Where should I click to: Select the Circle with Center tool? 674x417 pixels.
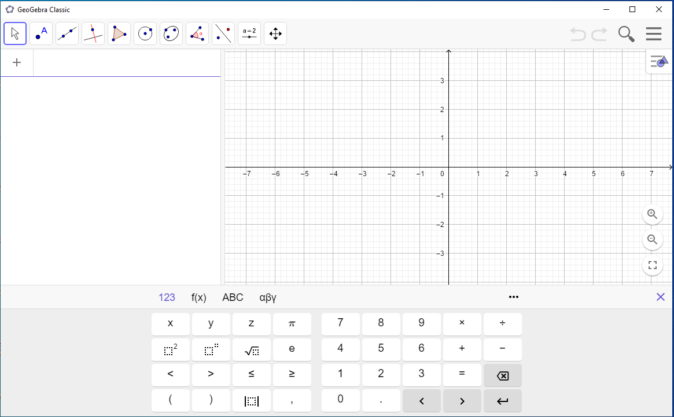145,33
